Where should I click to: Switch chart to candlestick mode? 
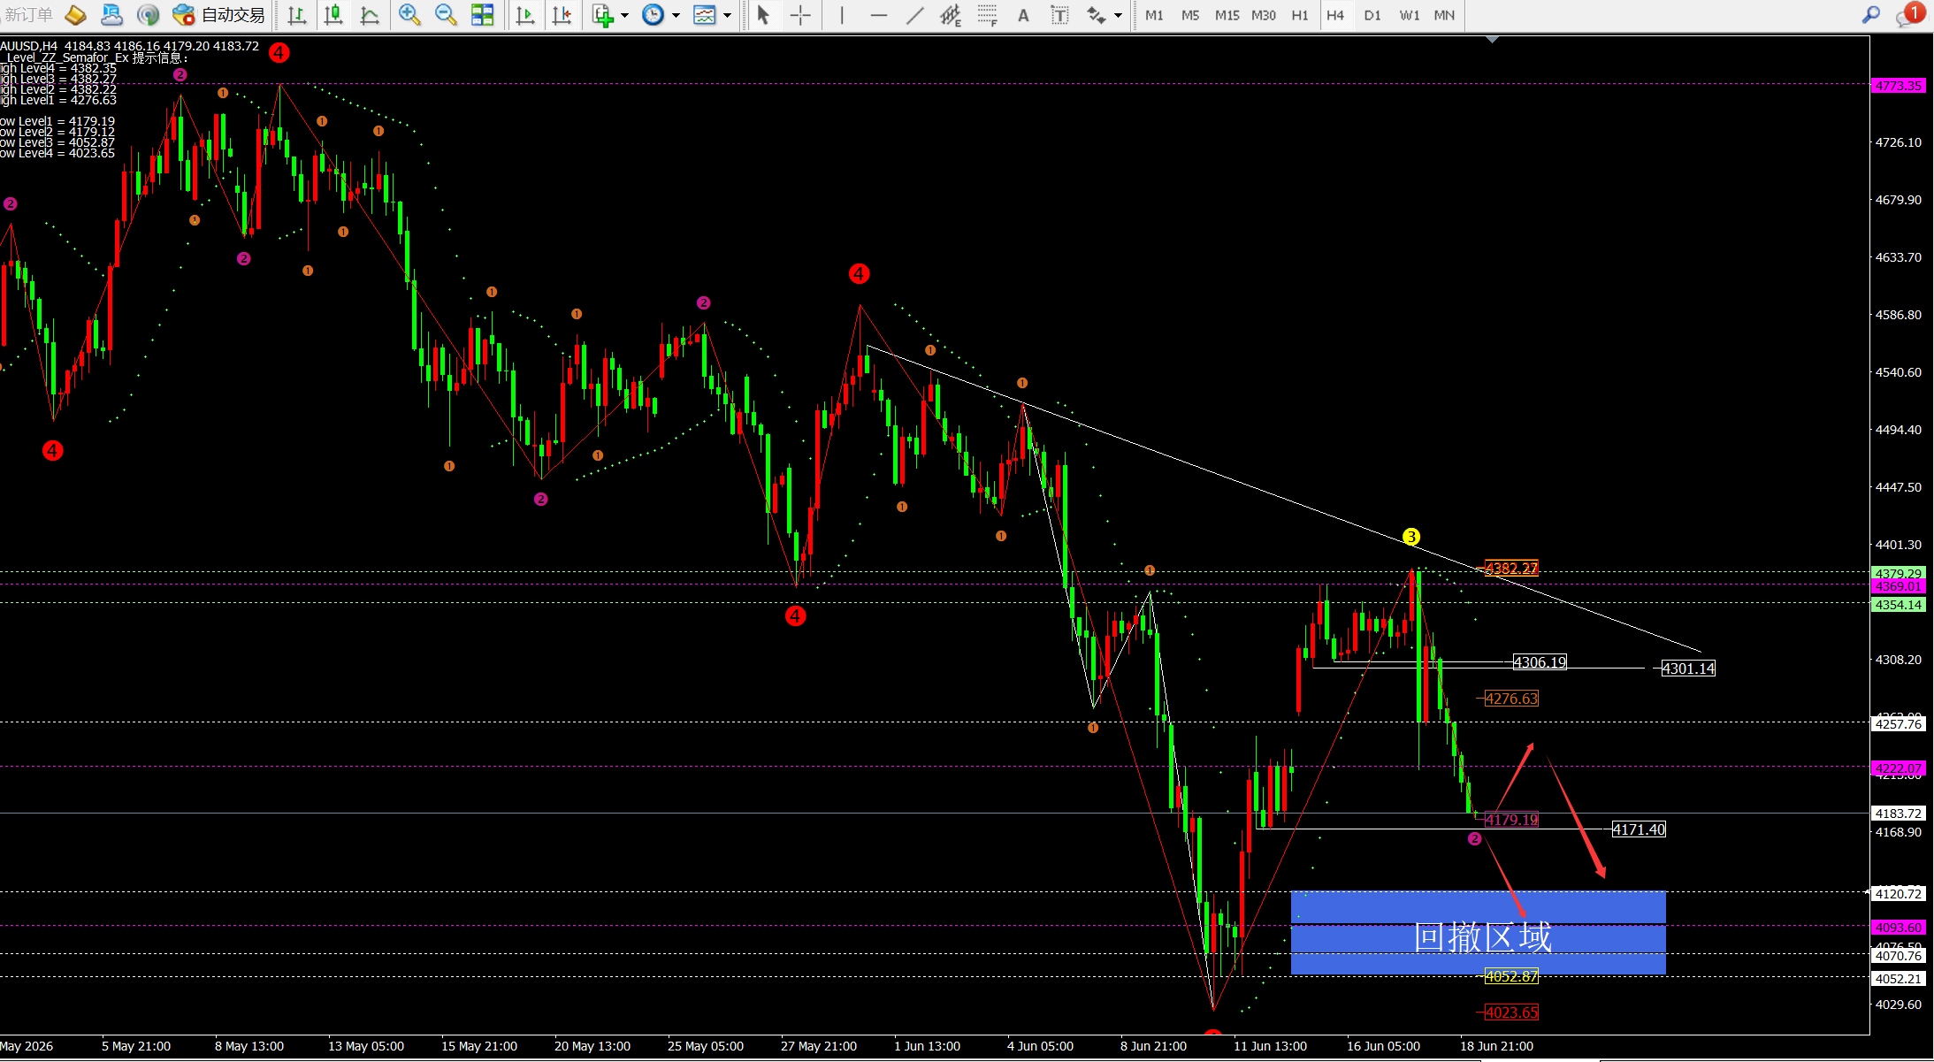pyautogui.click(x=333, y=15)
